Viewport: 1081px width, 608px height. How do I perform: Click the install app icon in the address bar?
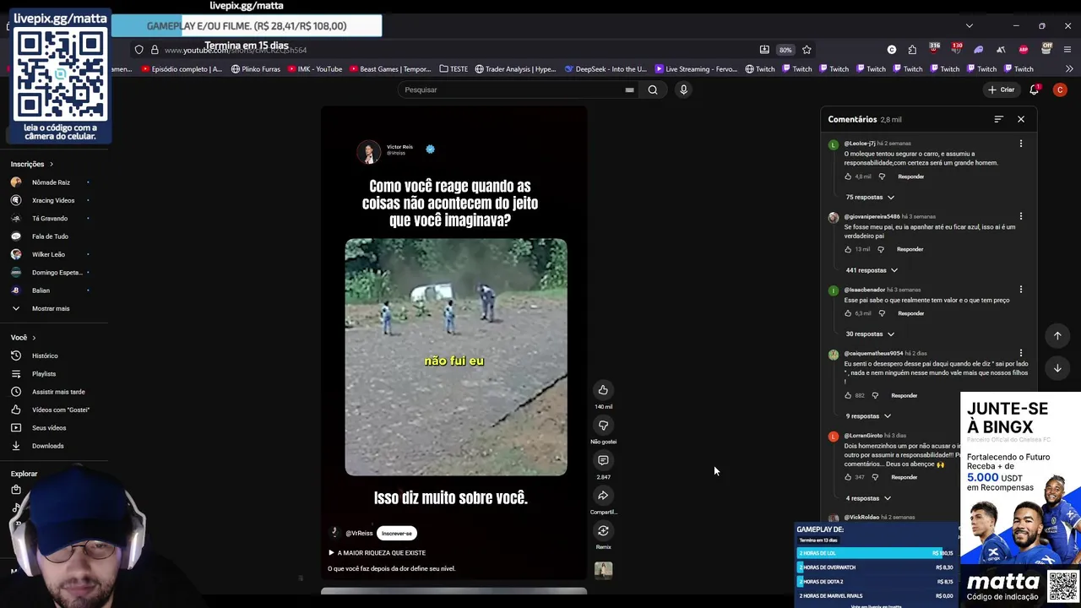pyautogui.click(x=764, y=50)
